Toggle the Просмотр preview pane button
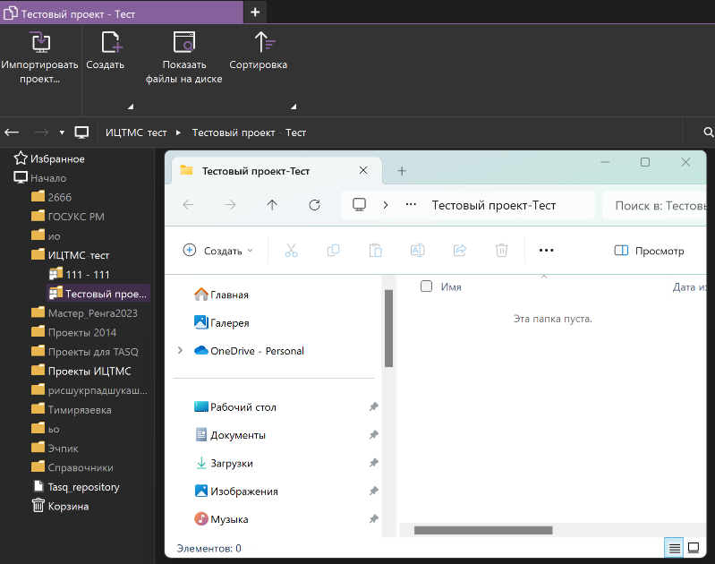The width and height of the screenshot is (715, 564). (650, 251)
